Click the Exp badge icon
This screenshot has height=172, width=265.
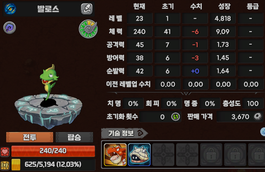[x=5, y=165]
